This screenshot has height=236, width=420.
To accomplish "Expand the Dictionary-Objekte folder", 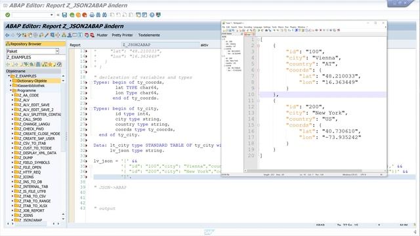I will pos(10,81).
